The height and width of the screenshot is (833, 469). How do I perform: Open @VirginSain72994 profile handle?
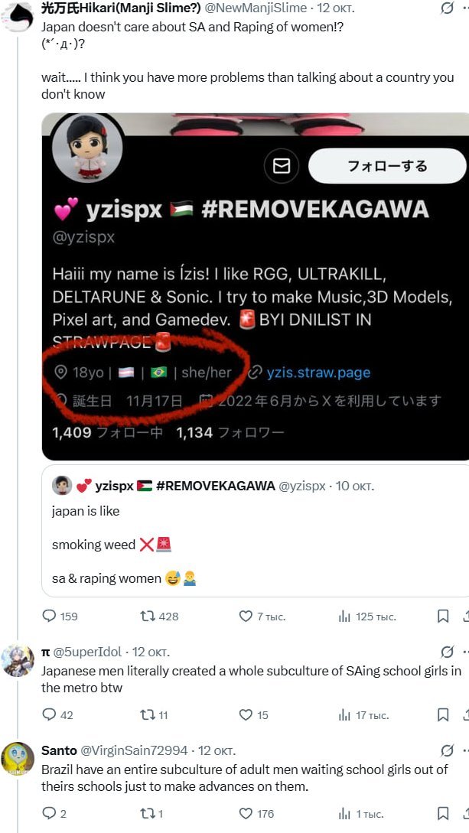pos(134,750)
